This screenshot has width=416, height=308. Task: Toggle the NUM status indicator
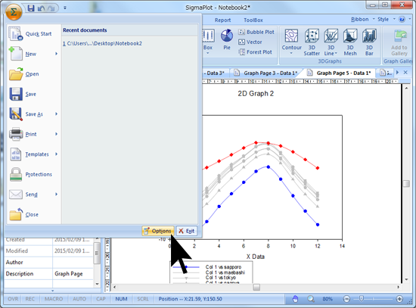[121, 299]
